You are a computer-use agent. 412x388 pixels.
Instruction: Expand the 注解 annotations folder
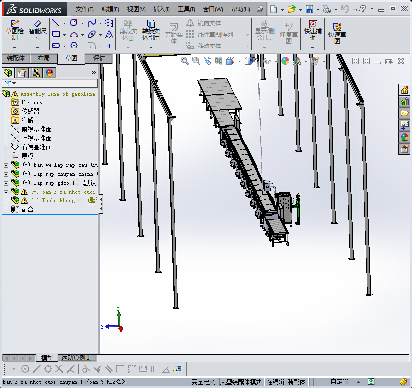click(6, 121)
